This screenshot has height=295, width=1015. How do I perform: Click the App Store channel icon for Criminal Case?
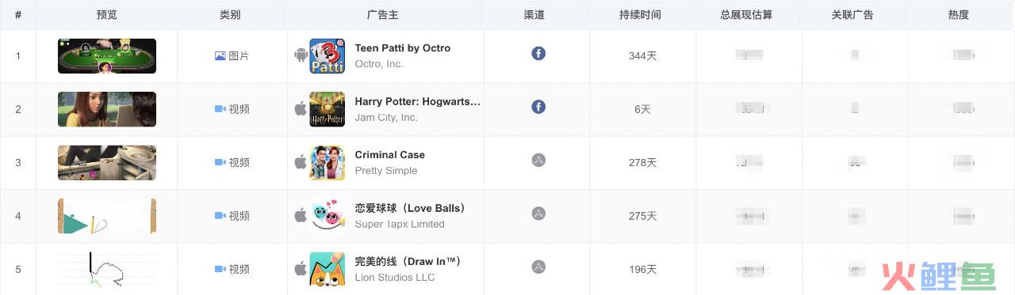(538, 160)
